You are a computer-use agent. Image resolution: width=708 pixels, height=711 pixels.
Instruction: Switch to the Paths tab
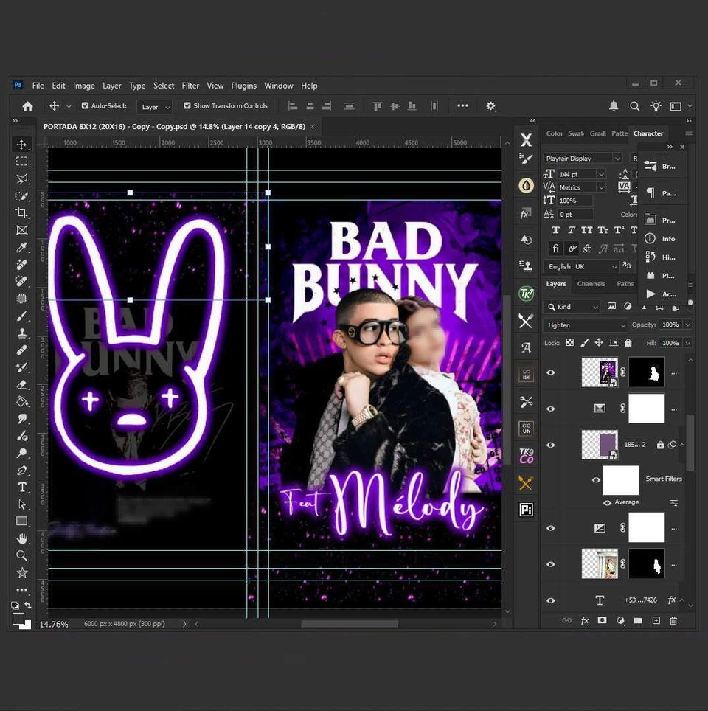point(625,284)
